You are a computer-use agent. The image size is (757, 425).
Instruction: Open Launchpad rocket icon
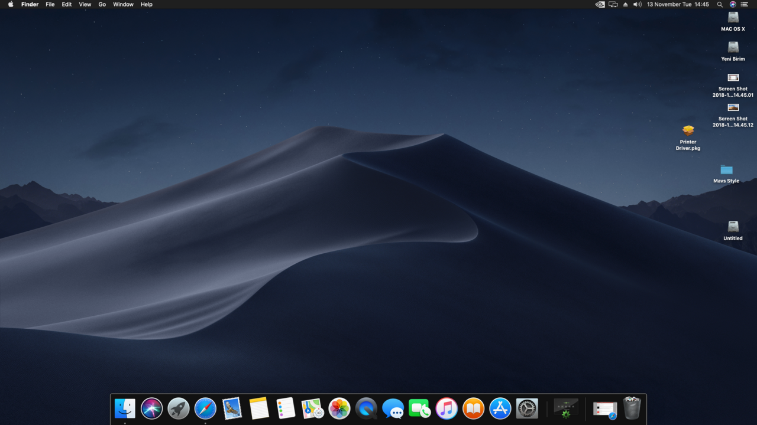click(x=179, y=408)
